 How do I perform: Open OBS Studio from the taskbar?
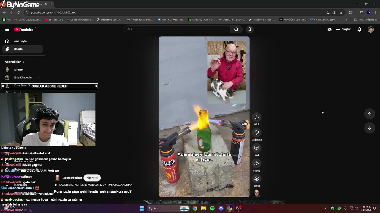point(238,208)
